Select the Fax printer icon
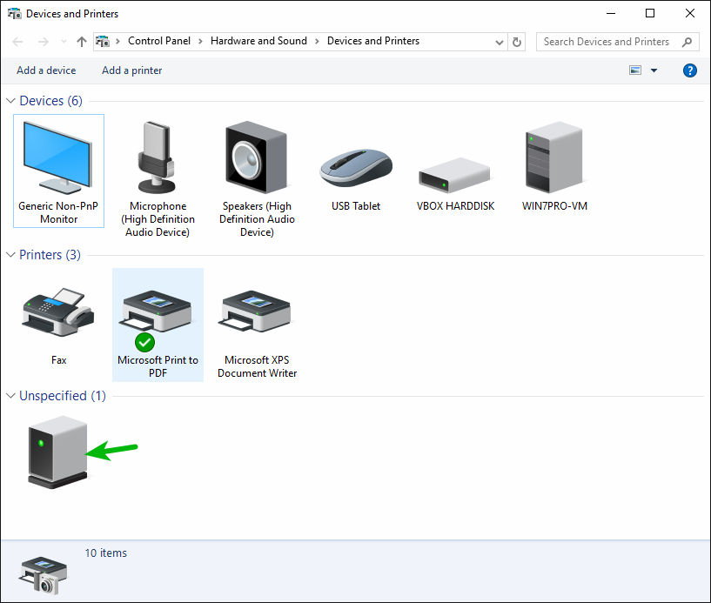711x603 pixels. [x=58, y=312]
